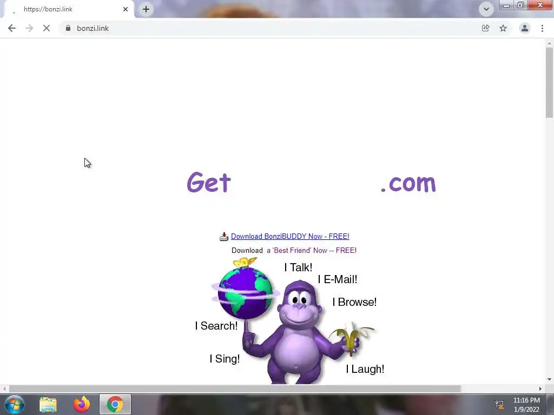The width and height of the screenshot is (554, 415).
Task: Click the Chrome taskbar icon
Action: (115, 404)
